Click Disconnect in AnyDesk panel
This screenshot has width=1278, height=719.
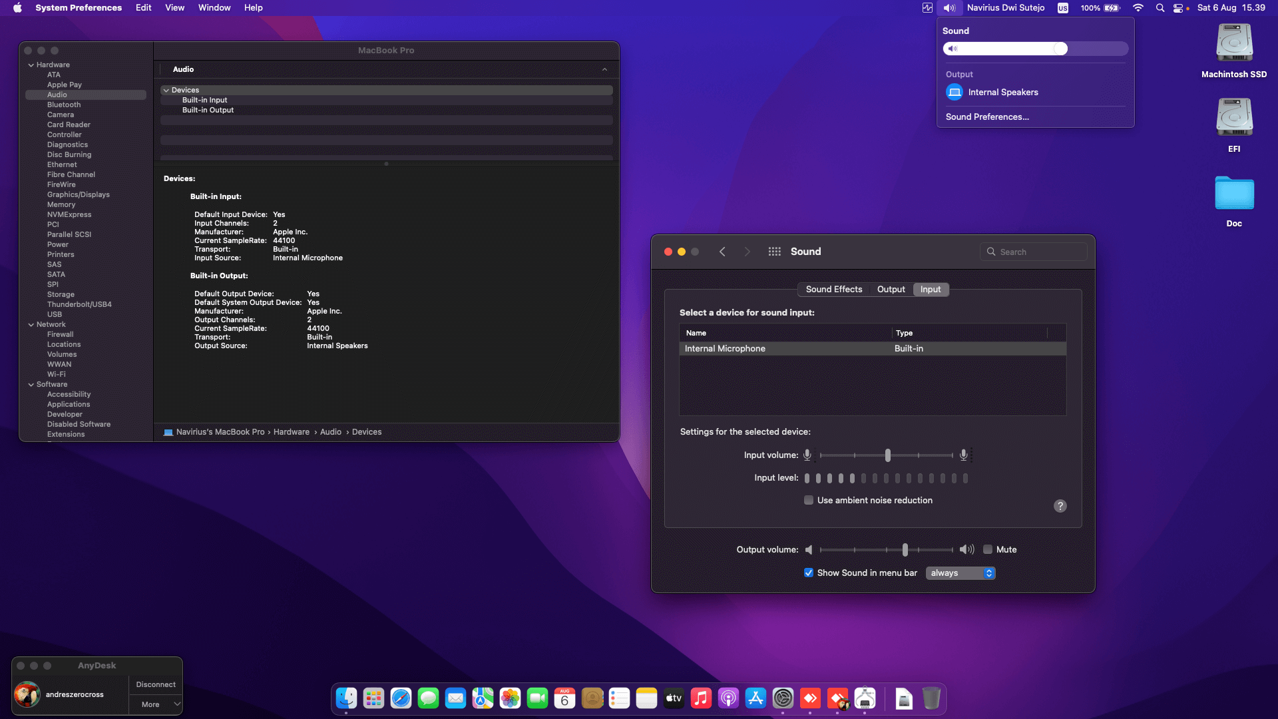click(x=156, y=684)
